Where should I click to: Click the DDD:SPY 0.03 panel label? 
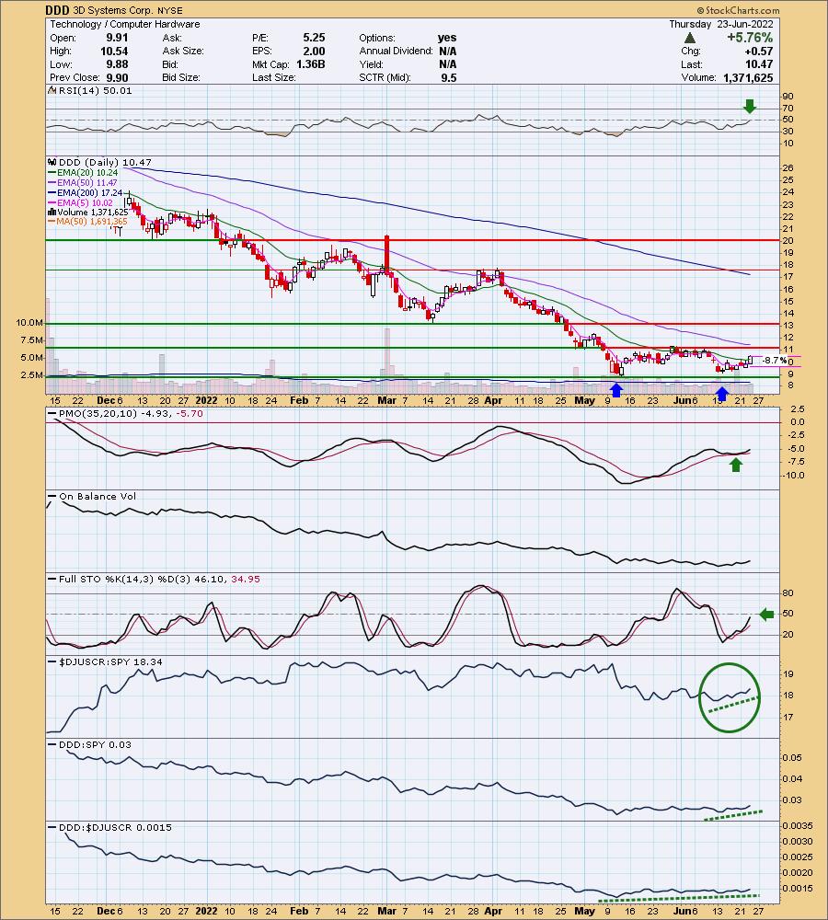coord(95,744)
